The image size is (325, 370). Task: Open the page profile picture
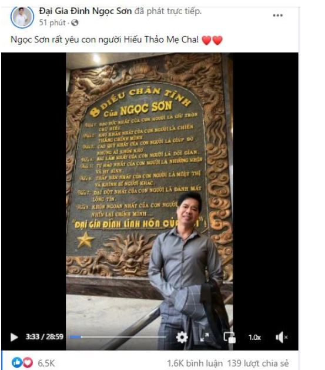coord(22,17)
